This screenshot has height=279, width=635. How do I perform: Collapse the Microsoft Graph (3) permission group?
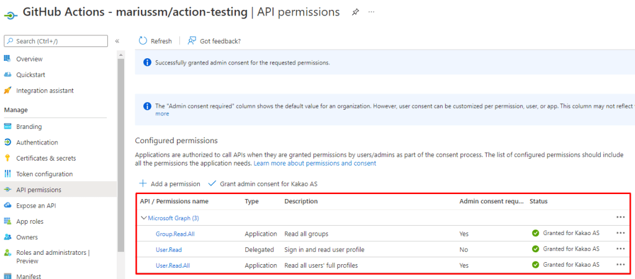pos(144,218)
